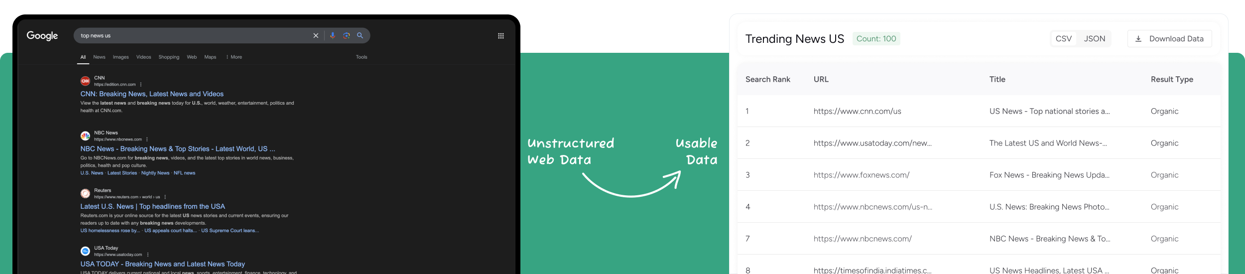Click the magnifying glass search icon

coord(360,35)
